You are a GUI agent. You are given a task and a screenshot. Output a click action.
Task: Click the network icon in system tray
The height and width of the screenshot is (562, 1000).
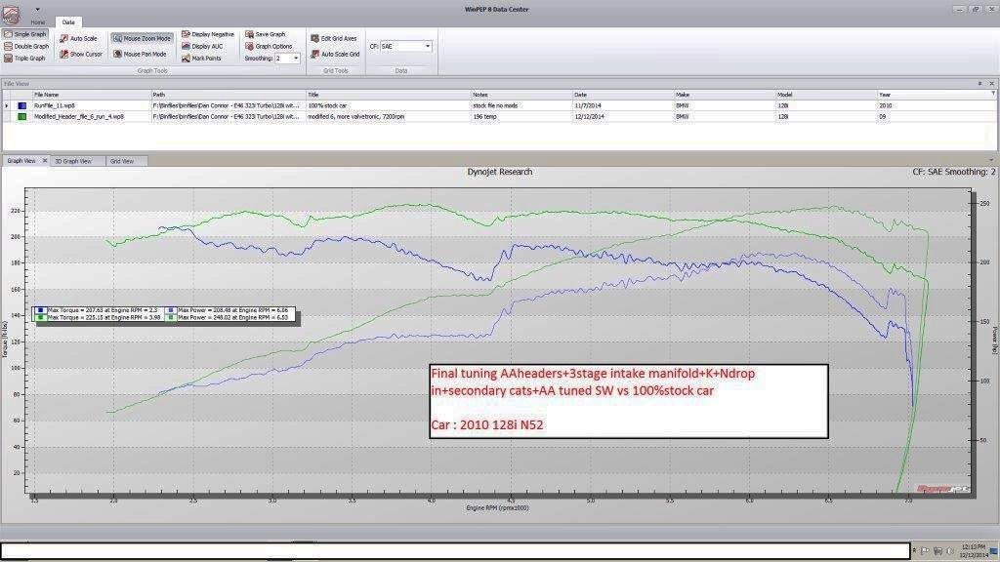pos(937,551)
